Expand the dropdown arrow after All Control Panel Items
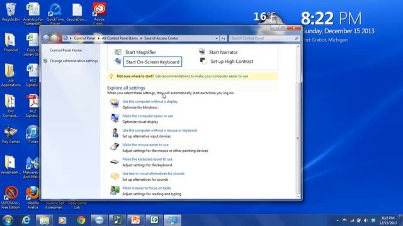403x226 pixels. click(141, 38)
